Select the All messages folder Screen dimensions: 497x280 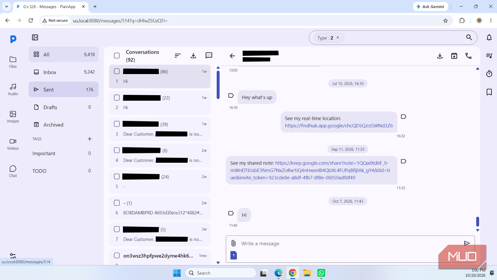pyautogui.click(x=64, y=54)
